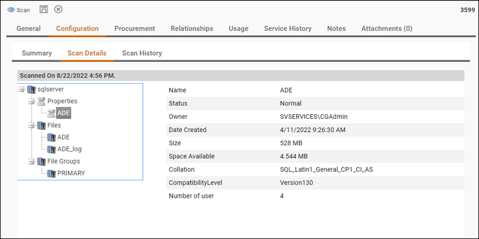
Task: Click the sqlserver root node icon
Action: coord(31,90)
